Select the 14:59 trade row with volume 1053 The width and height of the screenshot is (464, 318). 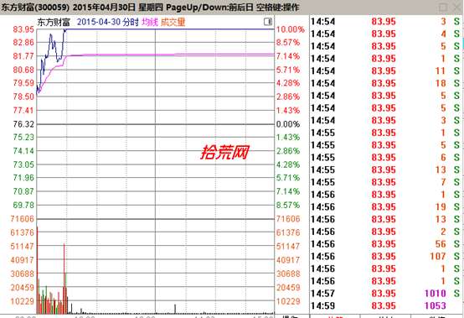coord(386,305)
